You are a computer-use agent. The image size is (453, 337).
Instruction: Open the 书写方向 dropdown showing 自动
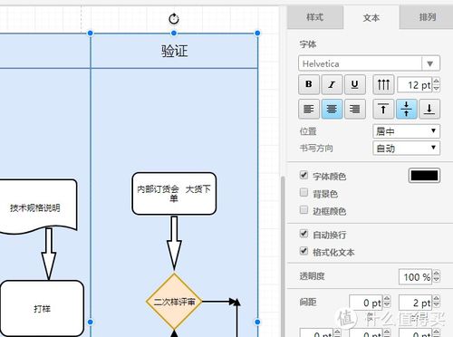pos(406,149)
